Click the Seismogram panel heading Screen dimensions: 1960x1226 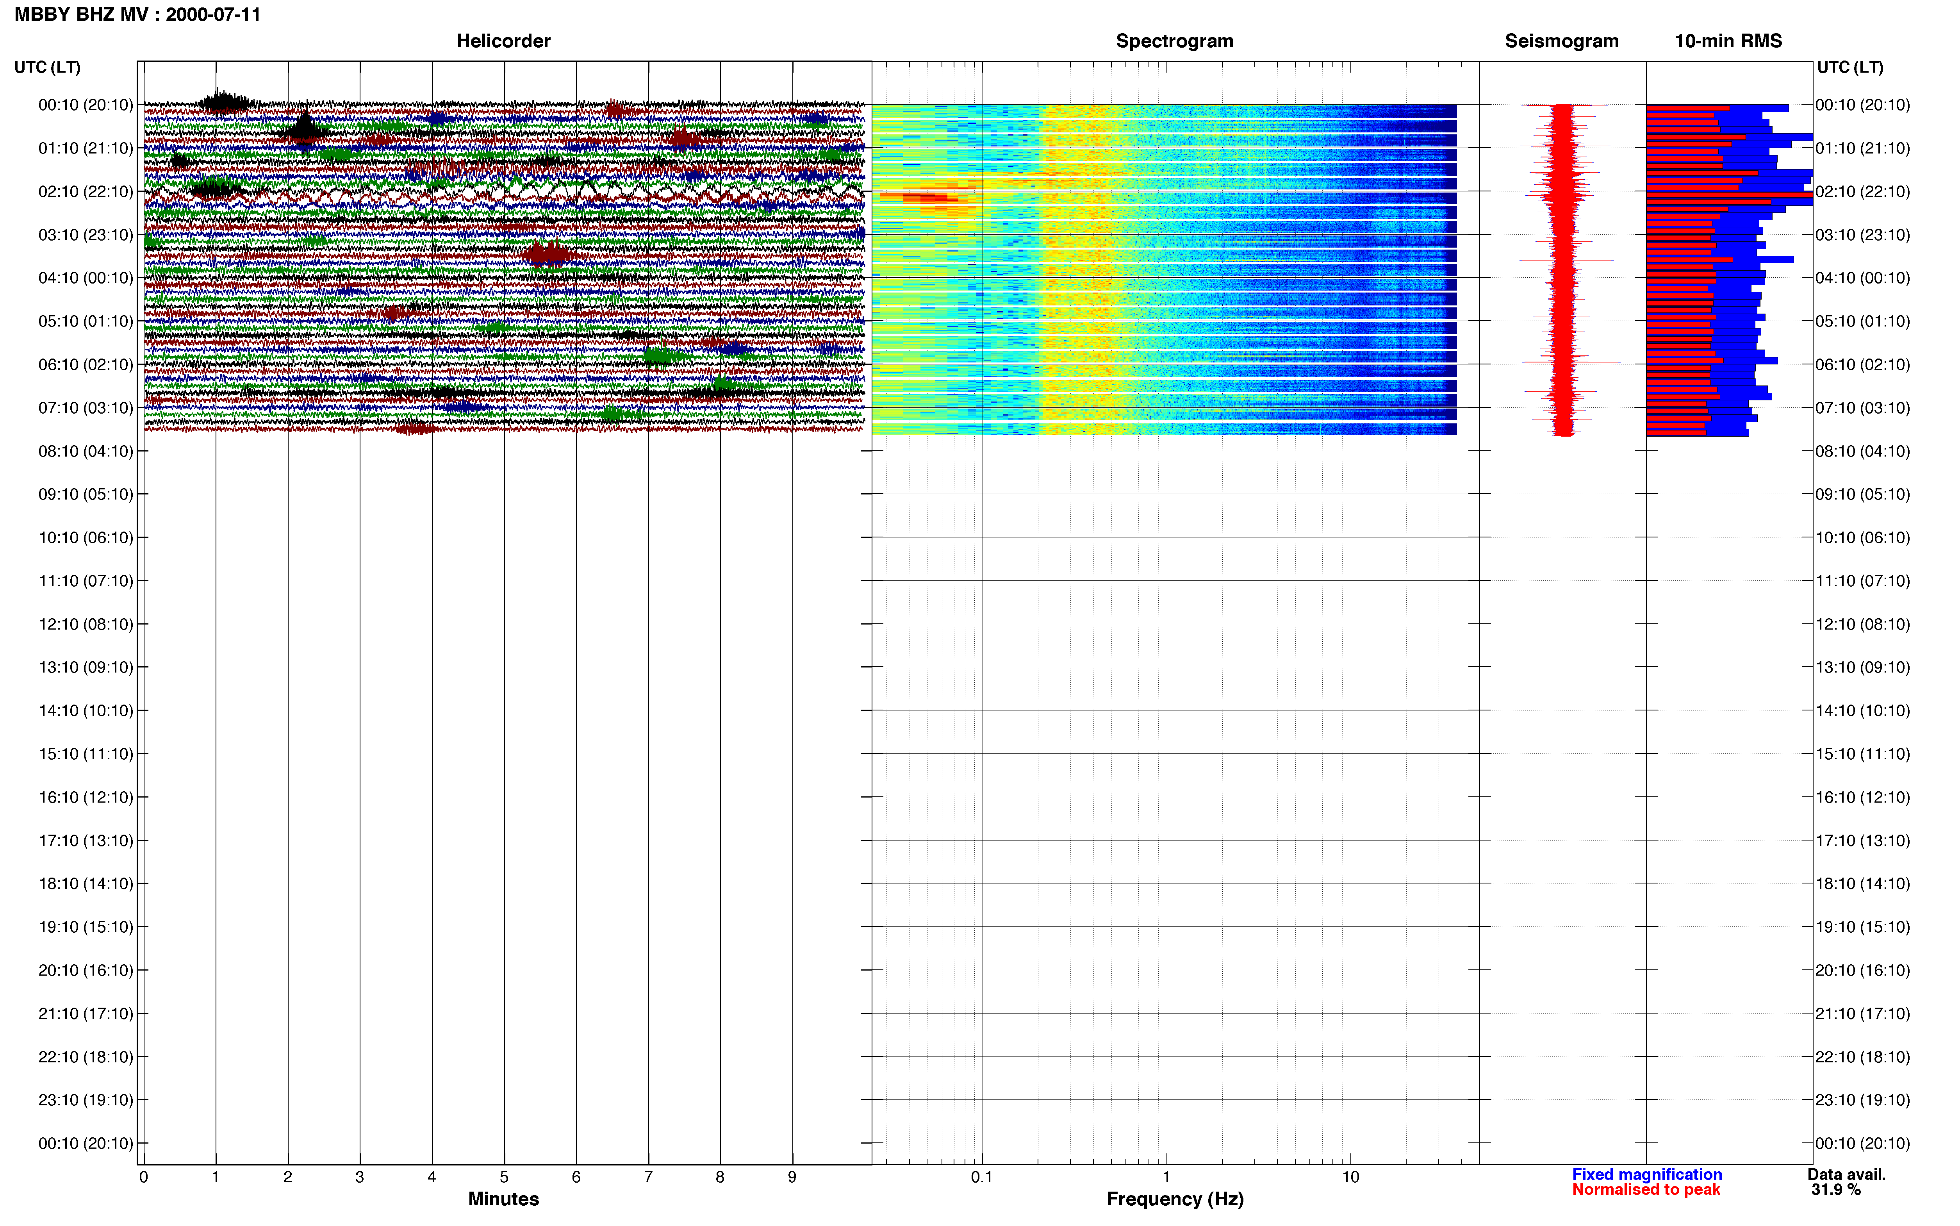pyautogui.click(x=1561, y=41)
